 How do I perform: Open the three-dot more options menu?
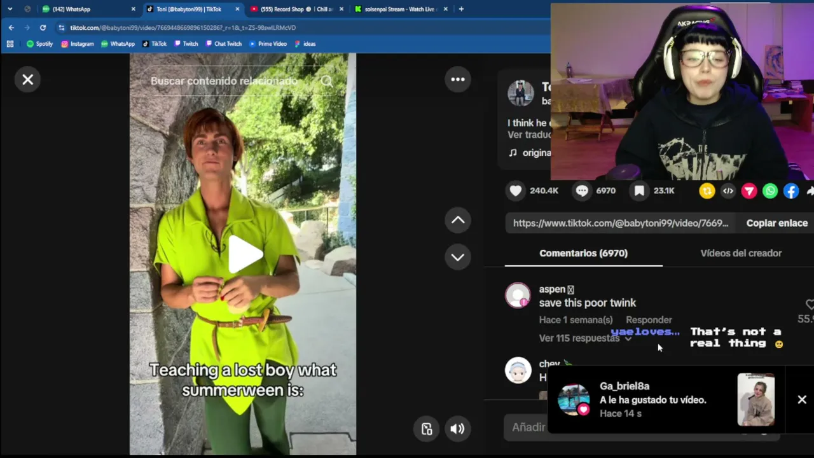point(458,80)
